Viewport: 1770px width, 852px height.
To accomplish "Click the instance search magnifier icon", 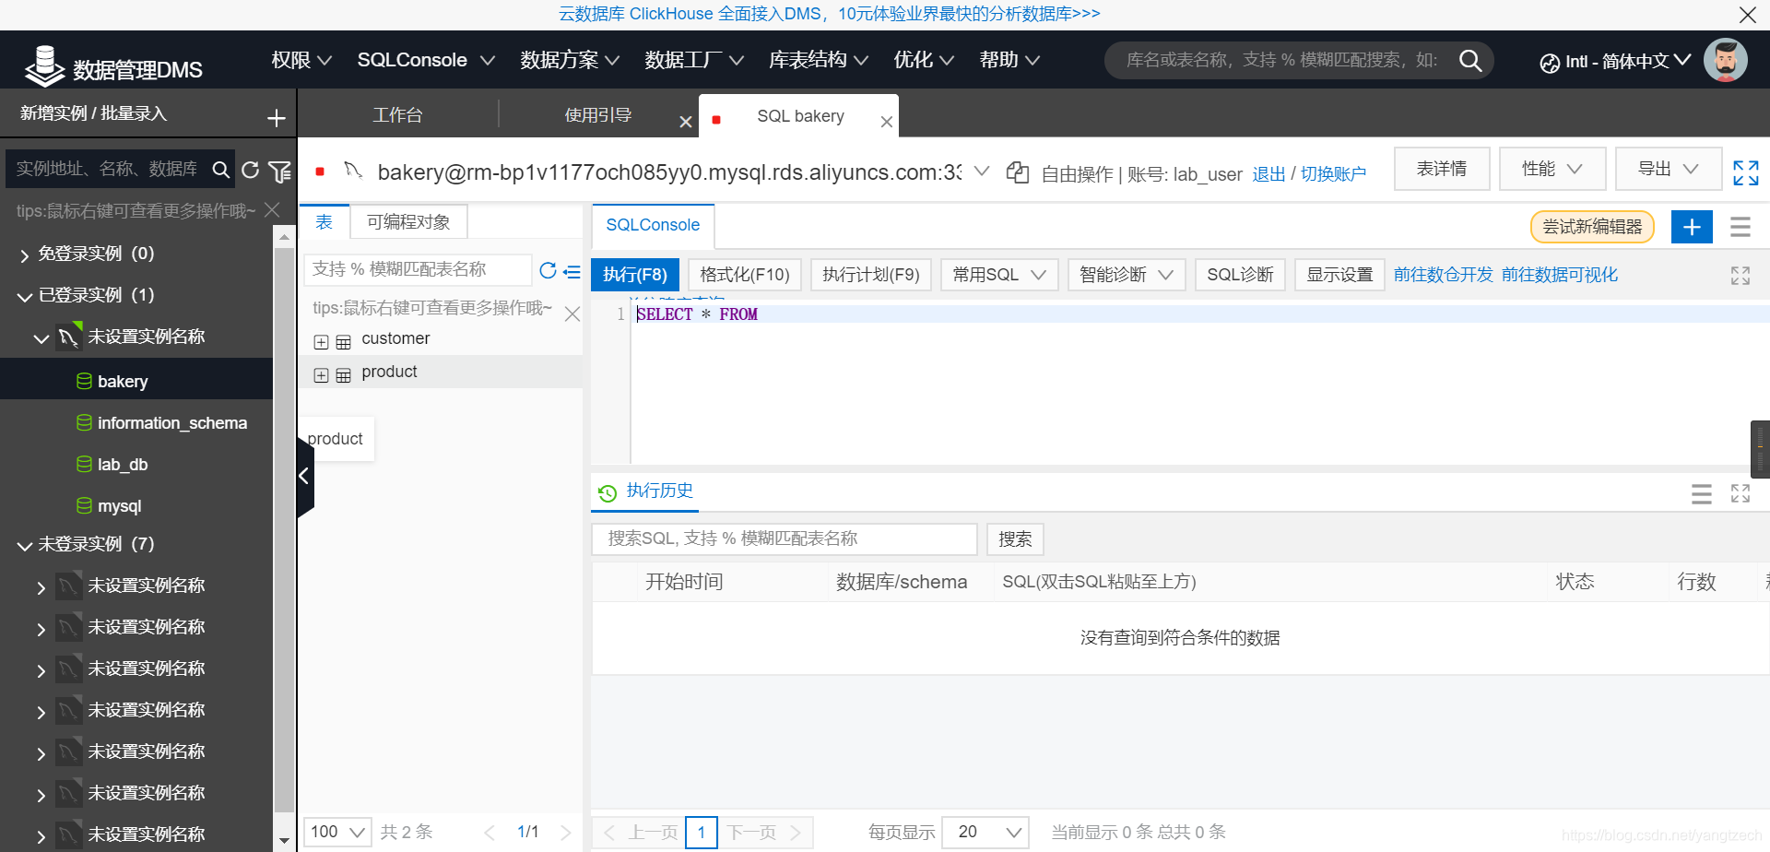I will (x=220, y=170).
